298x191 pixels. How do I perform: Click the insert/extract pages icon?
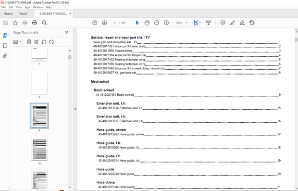(37, 42)
